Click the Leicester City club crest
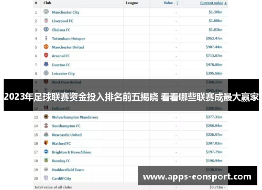262x190 pixels. pos(46,73)
